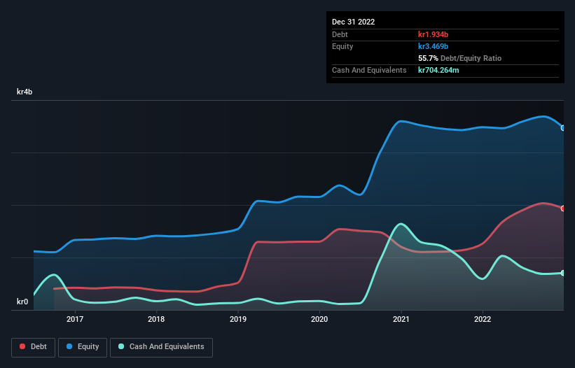Click the kr704.264m cash value
The width and height of the screenshot is (575, 368).
(x=438, y=70)
